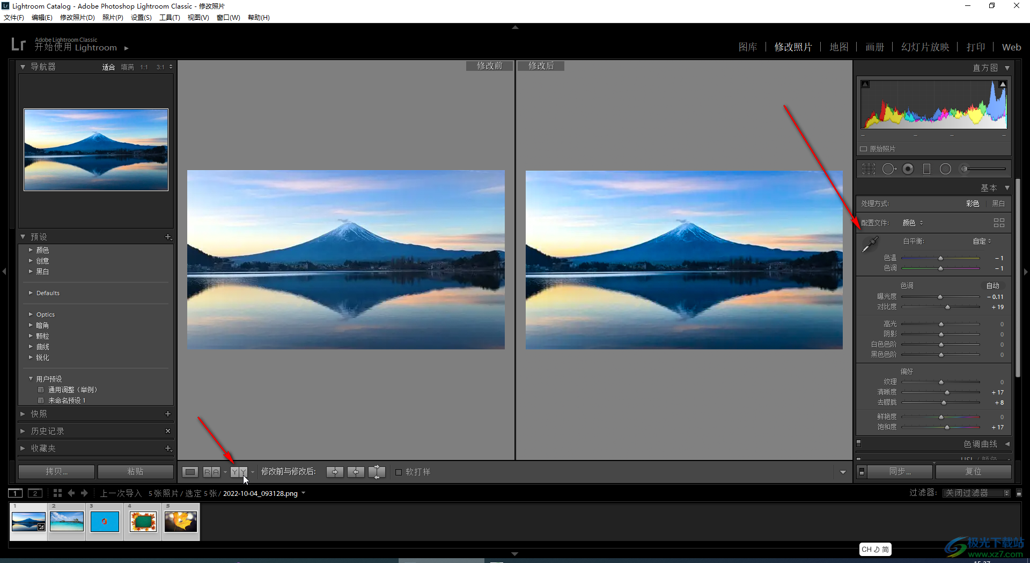
Task: Enable soft proofing checkbox 软打样
Action: [x=399, y=472]
